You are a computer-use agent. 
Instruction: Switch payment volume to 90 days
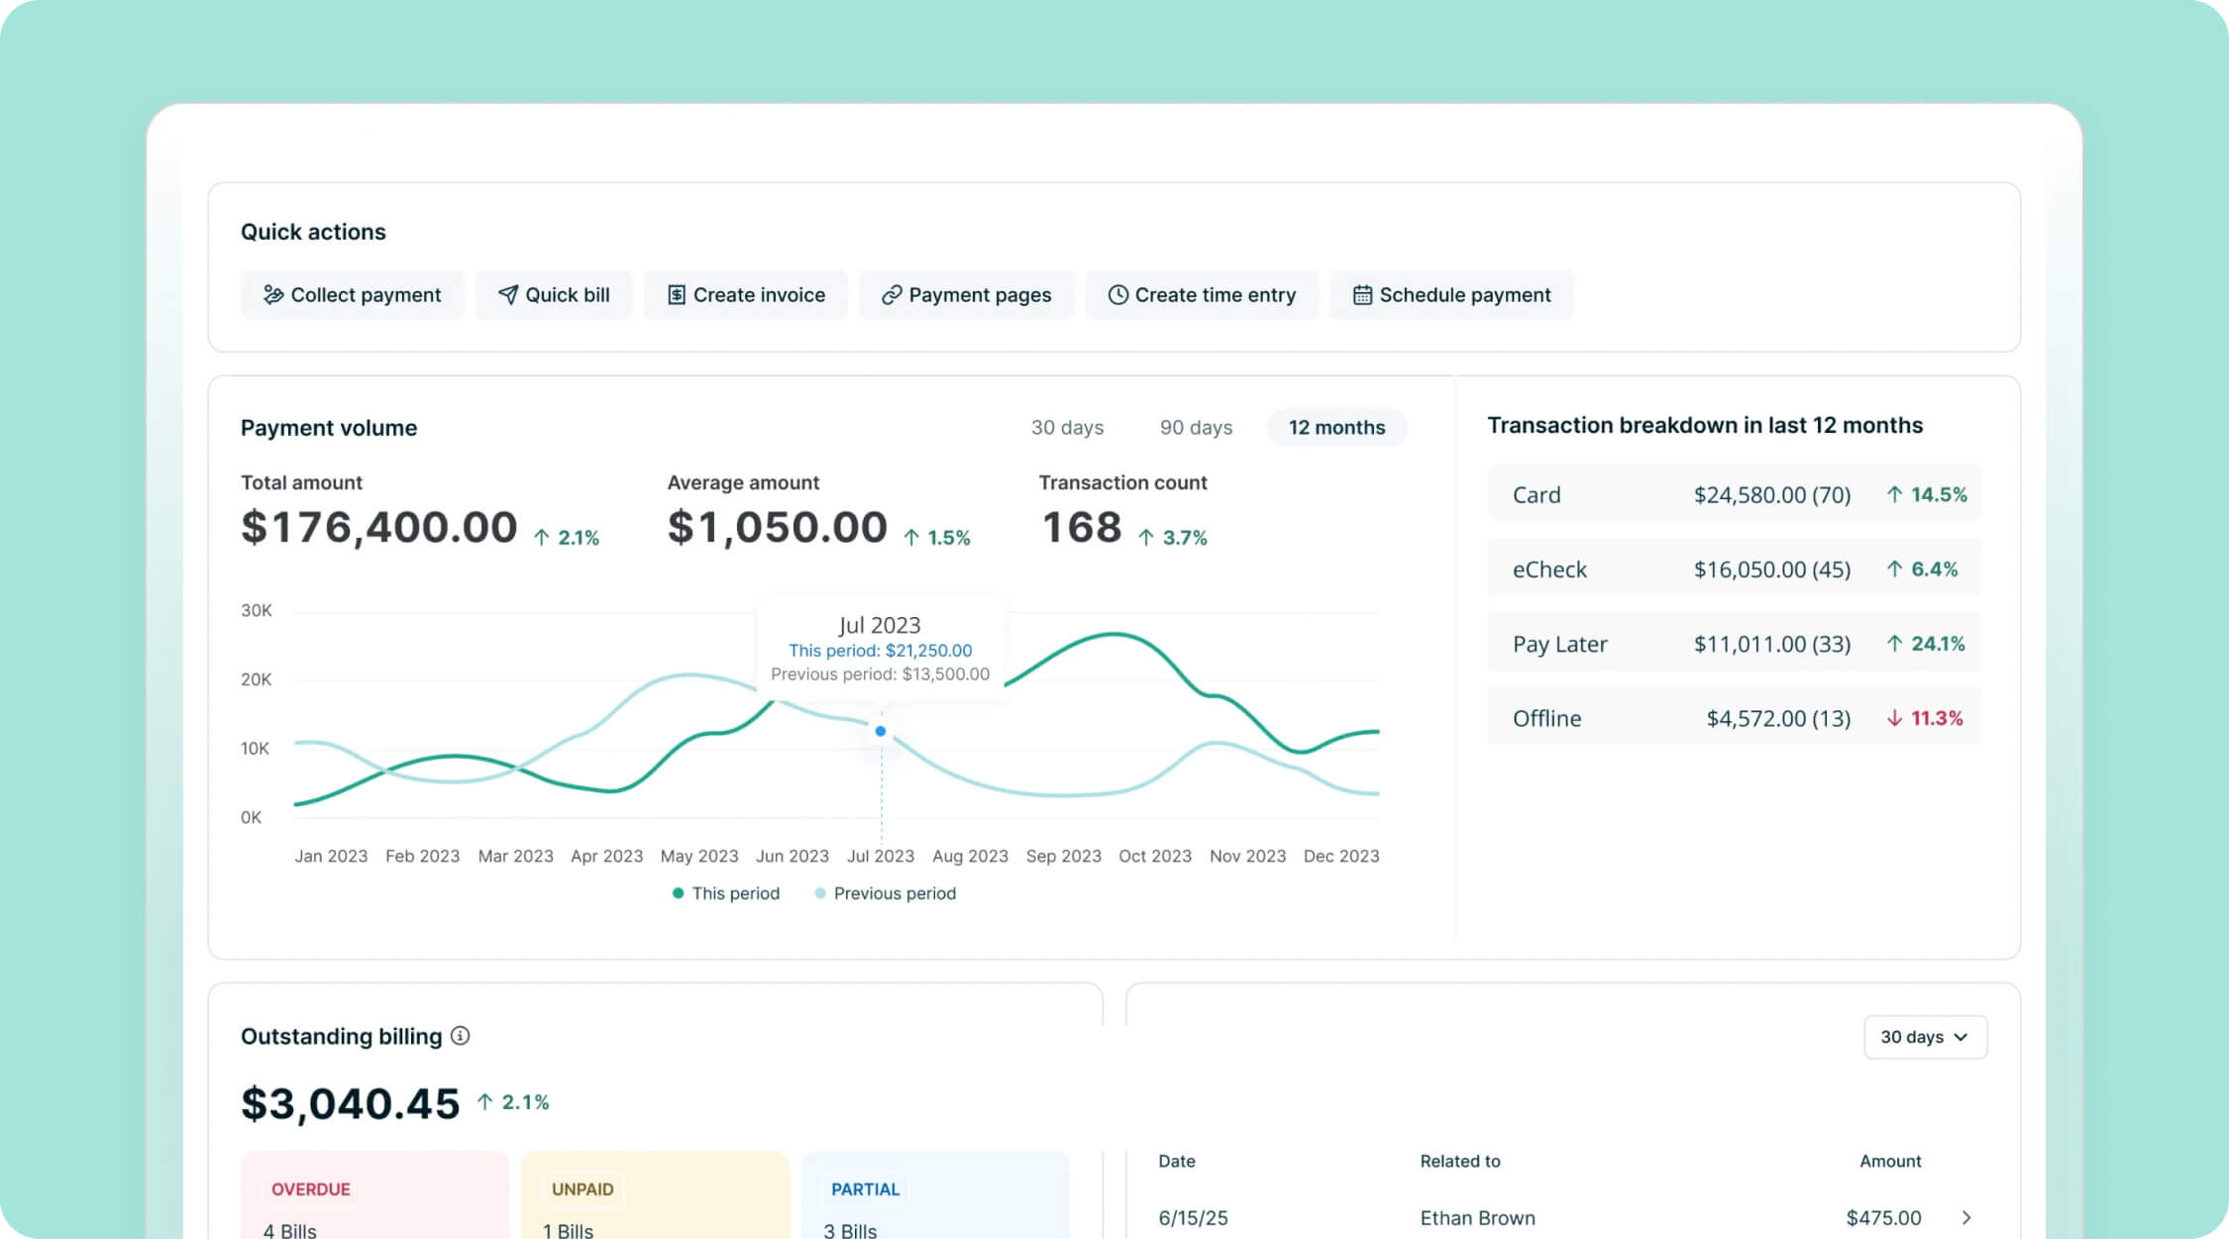pyautogui.click(x=1196, y=427)
